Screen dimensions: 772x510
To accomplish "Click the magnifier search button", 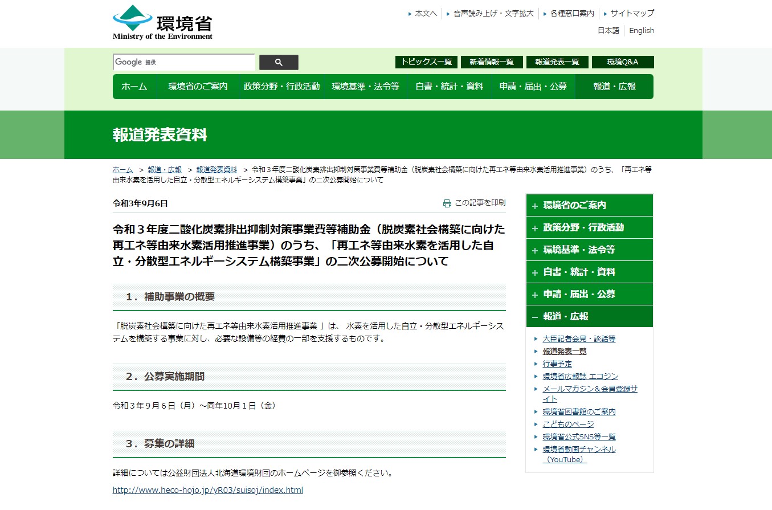I will tap(279, 62).
